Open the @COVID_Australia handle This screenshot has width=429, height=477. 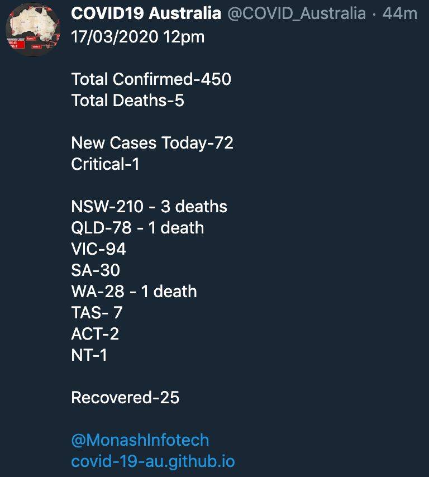pyautogui.click(x=297, y=14)
